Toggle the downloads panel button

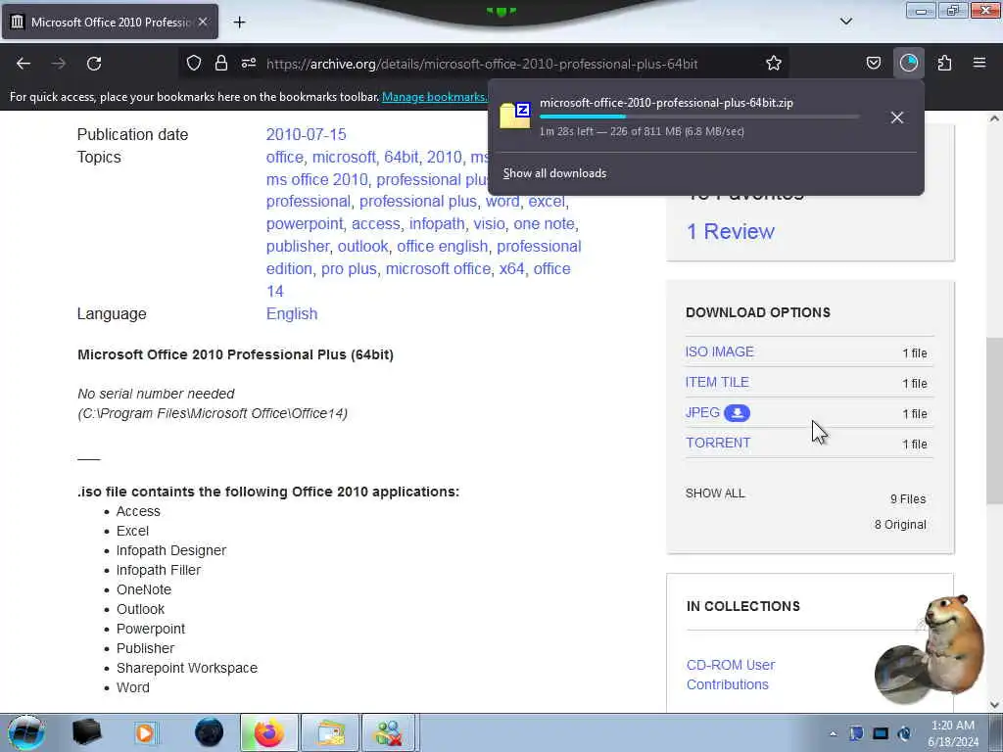(908, 63)
